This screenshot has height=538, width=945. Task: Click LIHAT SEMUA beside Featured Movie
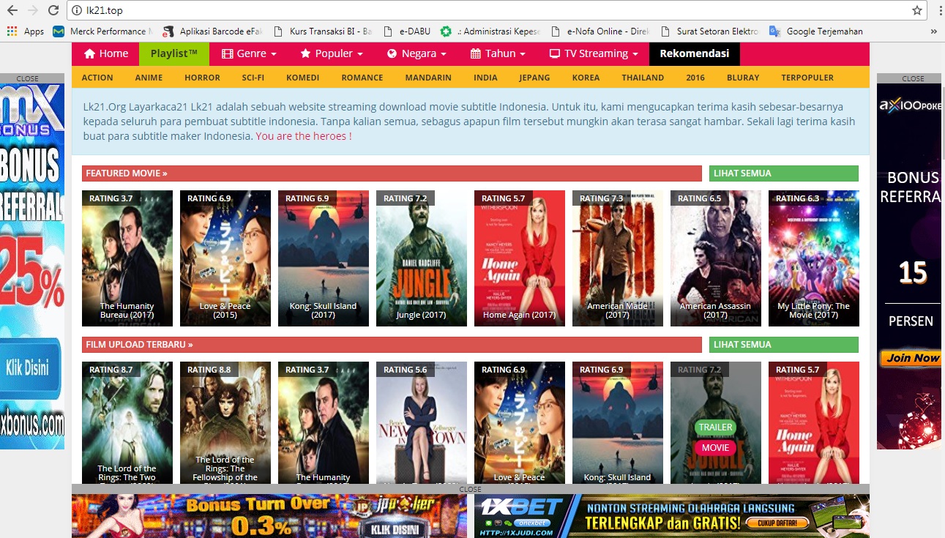[783, 173]
